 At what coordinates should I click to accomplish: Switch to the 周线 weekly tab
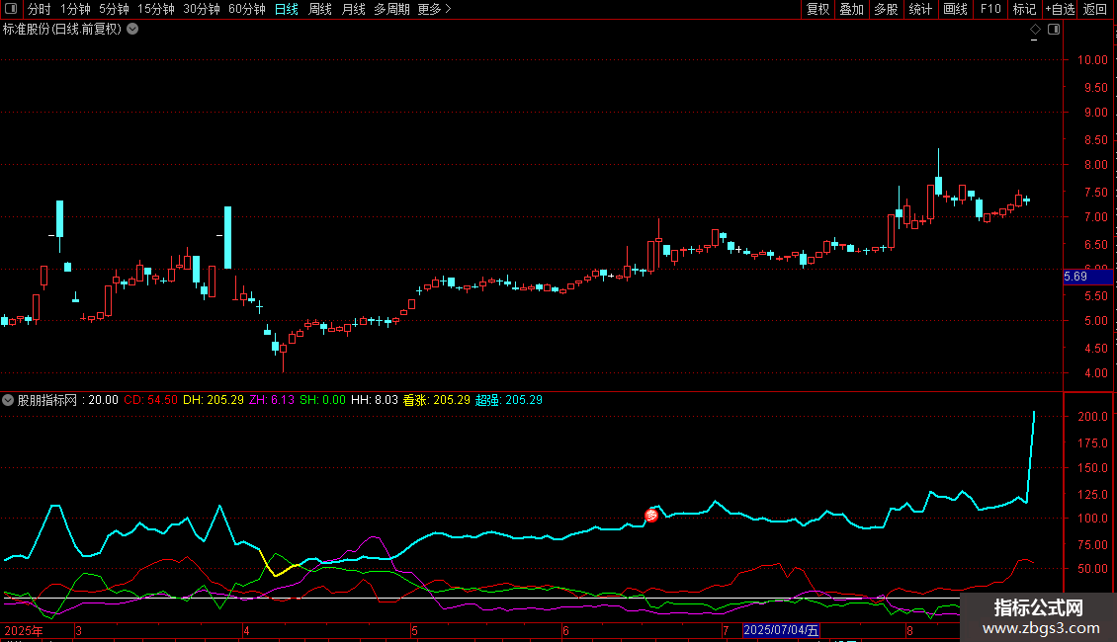point(320,9)
